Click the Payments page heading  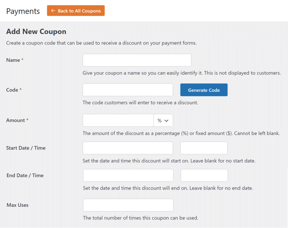point(22,11)
